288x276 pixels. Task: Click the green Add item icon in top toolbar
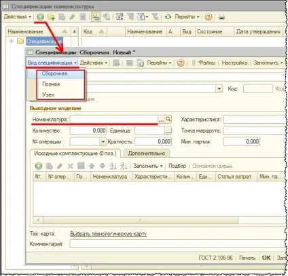tap(40, 17)
